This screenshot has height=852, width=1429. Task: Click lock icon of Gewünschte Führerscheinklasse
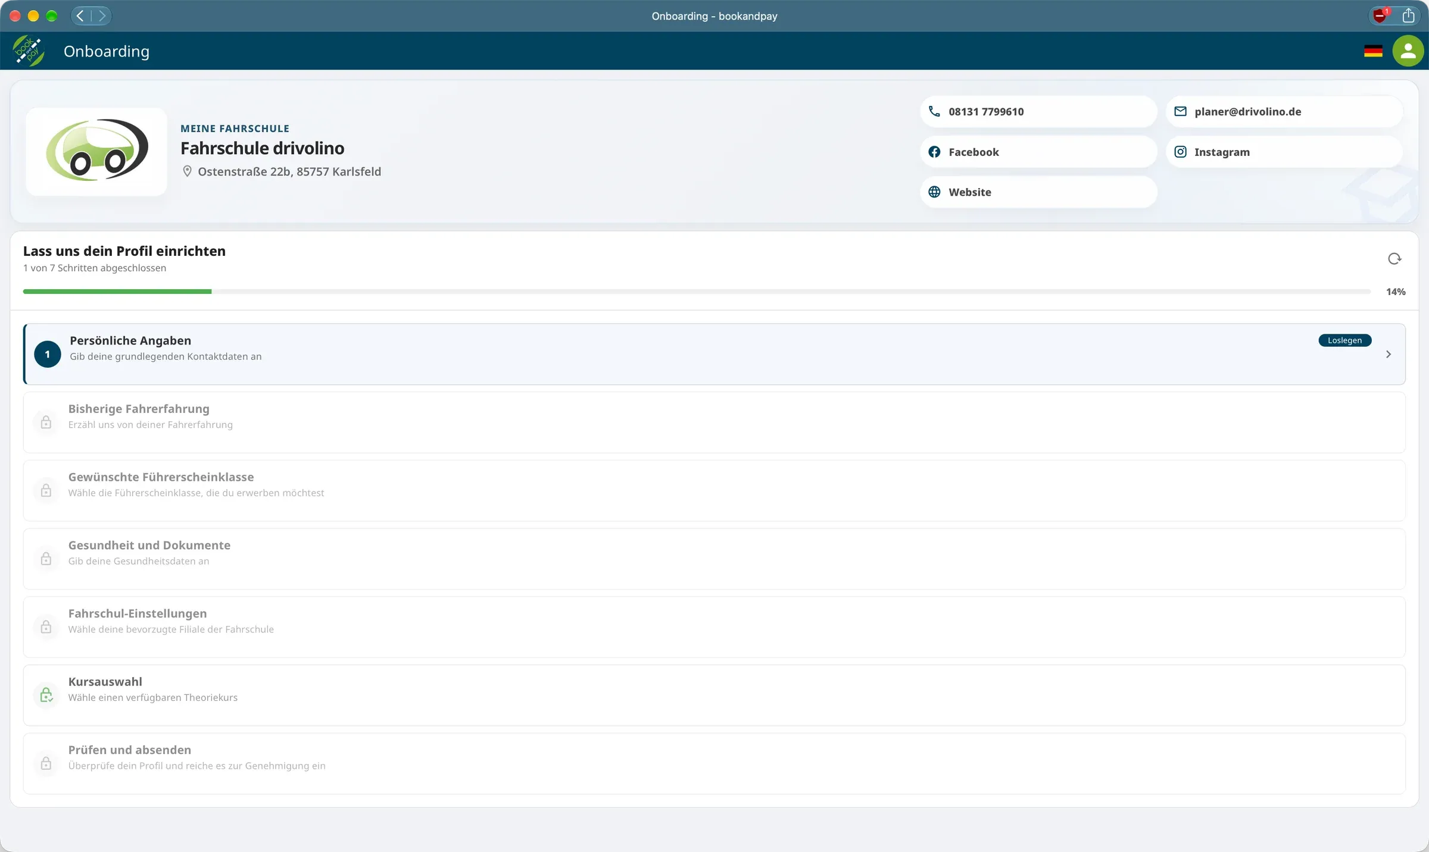pos(46,491)
